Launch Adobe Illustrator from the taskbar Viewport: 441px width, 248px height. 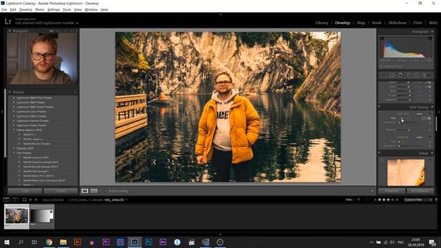click(x=77, y=242)
